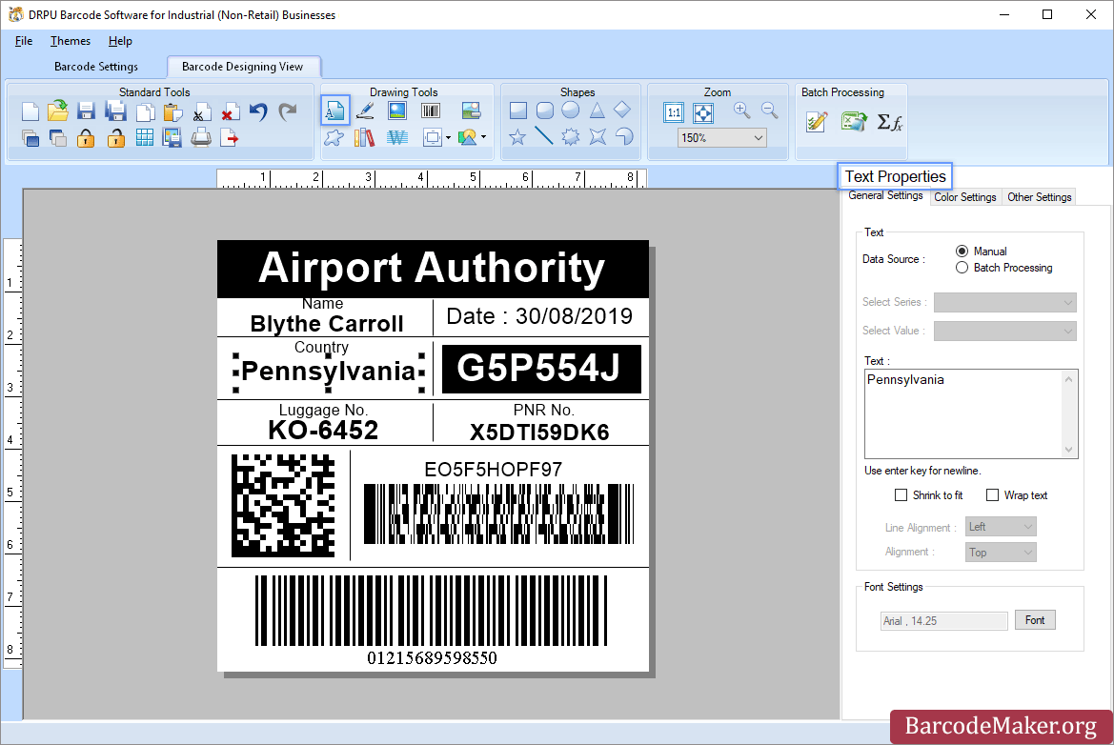The height and width of the screenshot is (745, 1114).
Task: Open the Color Settings tab
Action: (x=964, y=197)
